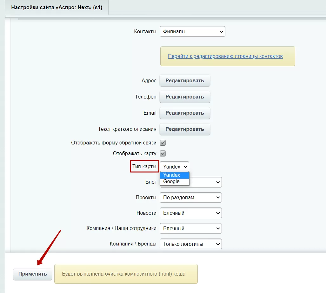Click Редактировать button for Телефон

coord(185,97)
